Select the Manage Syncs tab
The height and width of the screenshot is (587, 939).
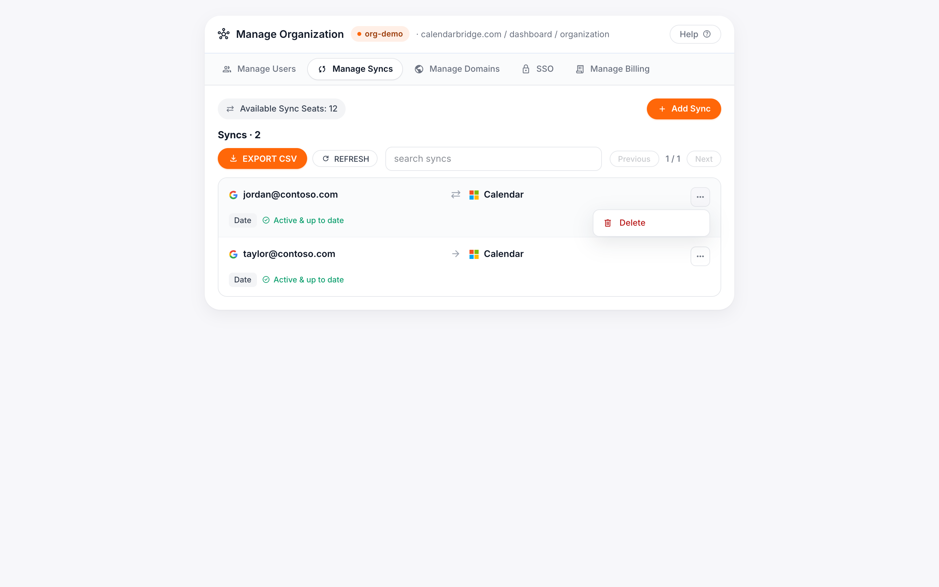355,69
